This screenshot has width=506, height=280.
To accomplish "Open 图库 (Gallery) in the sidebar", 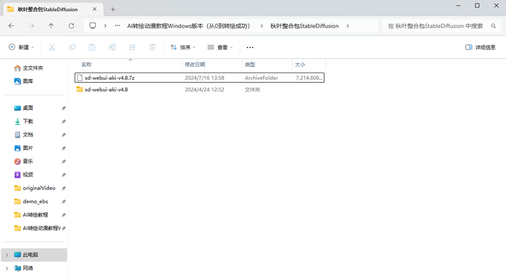I will [23, 81].
